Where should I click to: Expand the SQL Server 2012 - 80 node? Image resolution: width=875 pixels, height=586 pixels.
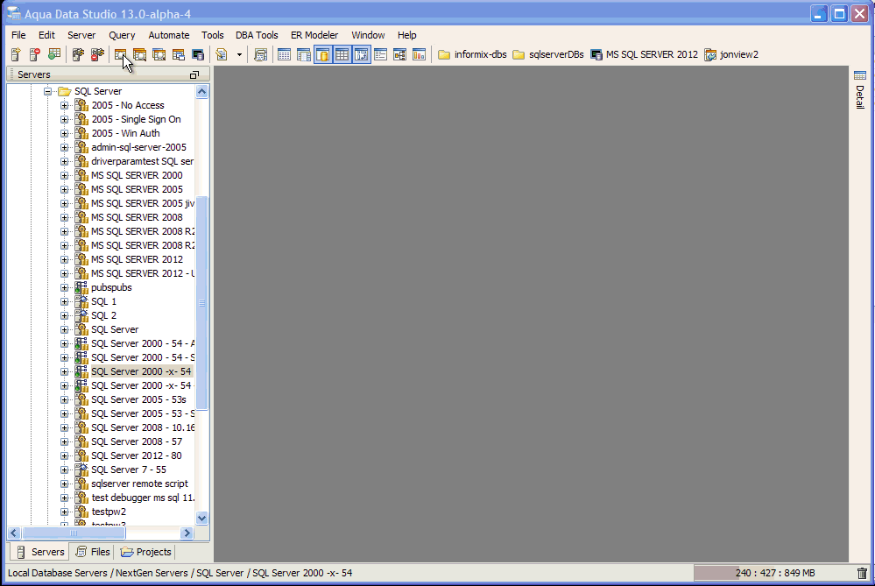64,455
